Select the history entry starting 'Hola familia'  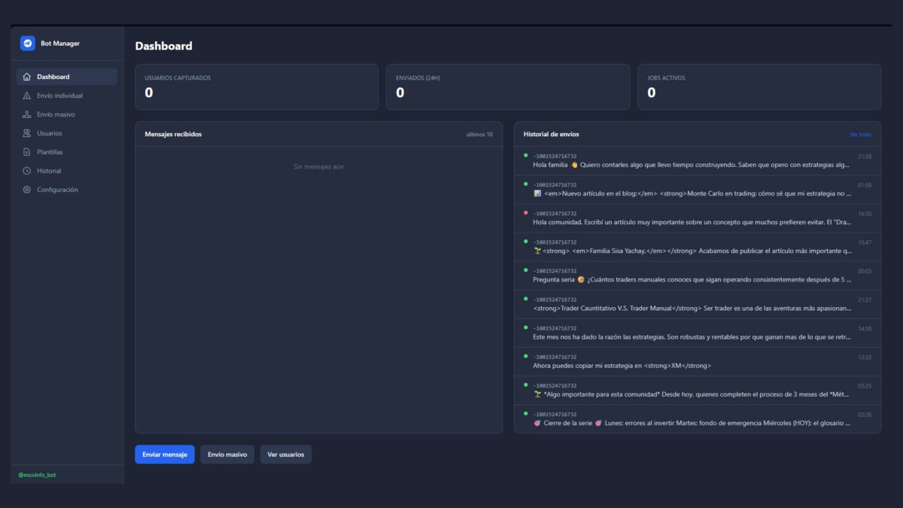coord(698,161)
